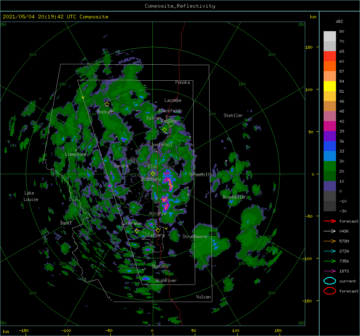
Task: Click the red 65-60 dBZ color band
Action: [x=330, y=56]
